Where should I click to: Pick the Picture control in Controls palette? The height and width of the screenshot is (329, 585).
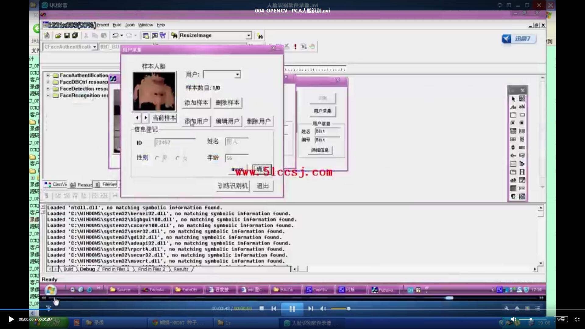point(522,99)
